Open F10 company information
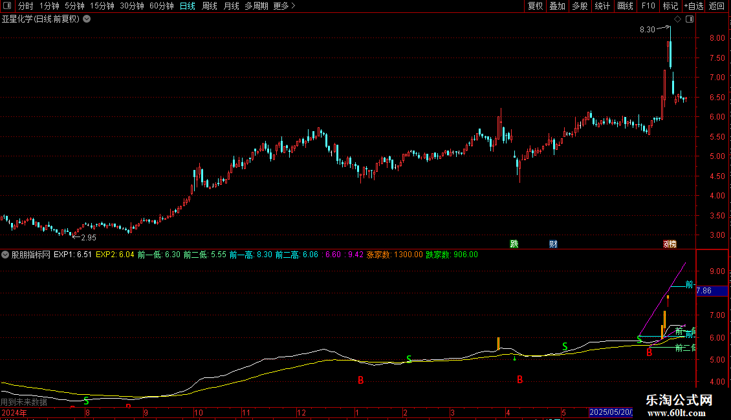731x420 pixels. coord(648,6)
